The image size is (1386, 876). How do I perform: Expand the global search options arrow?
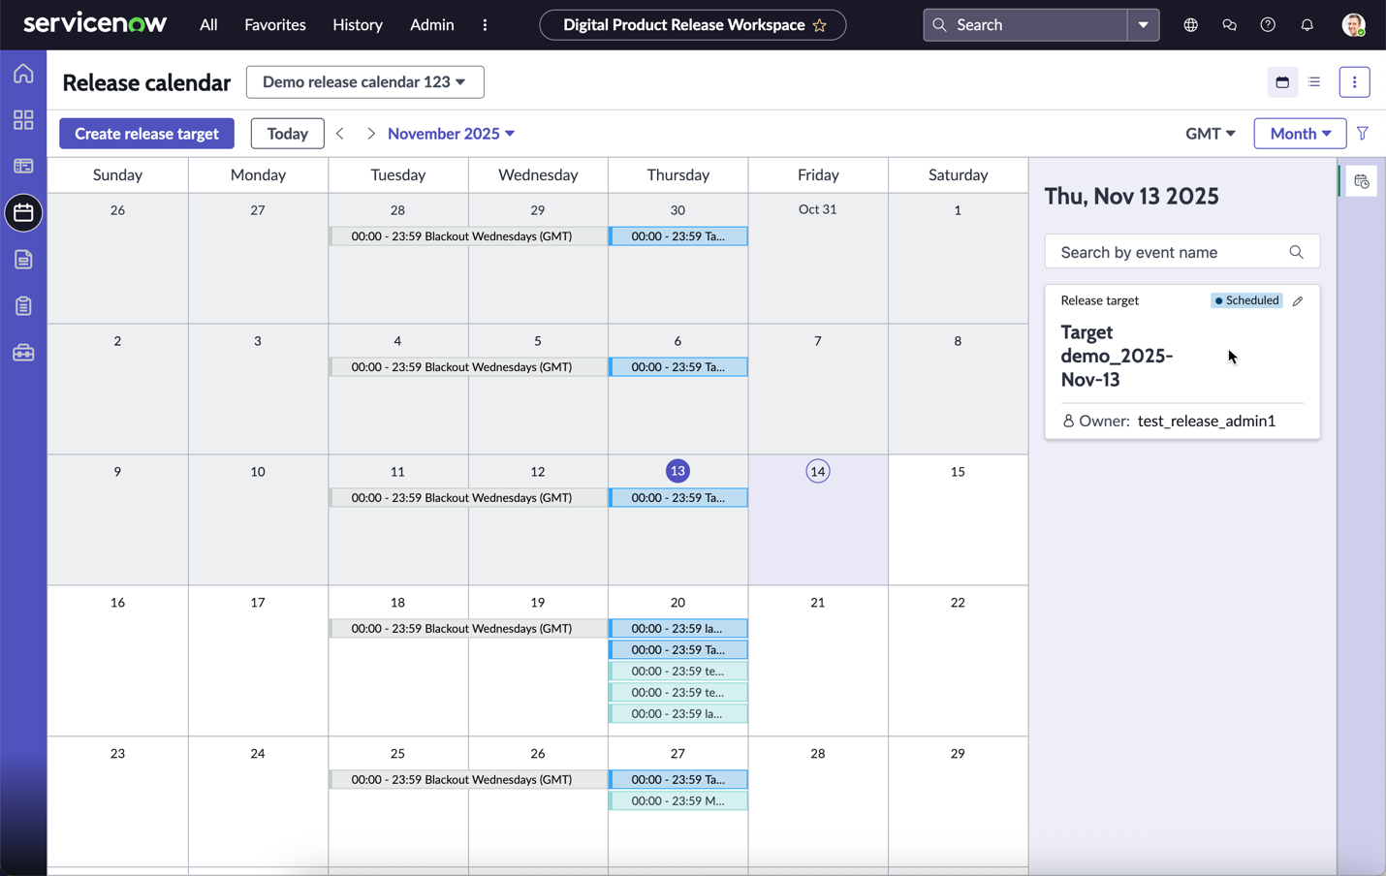(x=1144, y=25)
